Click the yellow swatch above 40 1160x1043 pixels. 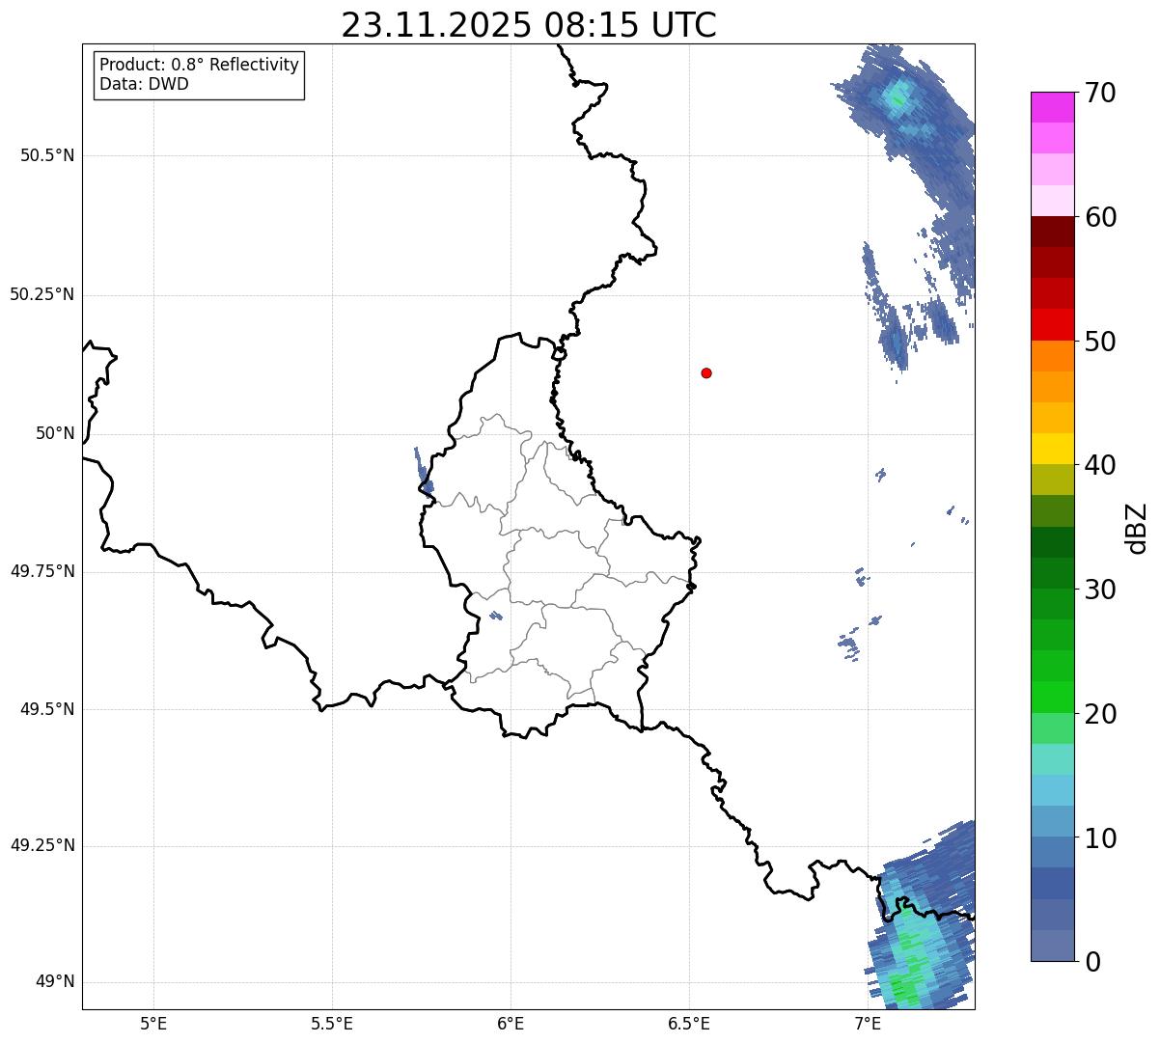1052,449
